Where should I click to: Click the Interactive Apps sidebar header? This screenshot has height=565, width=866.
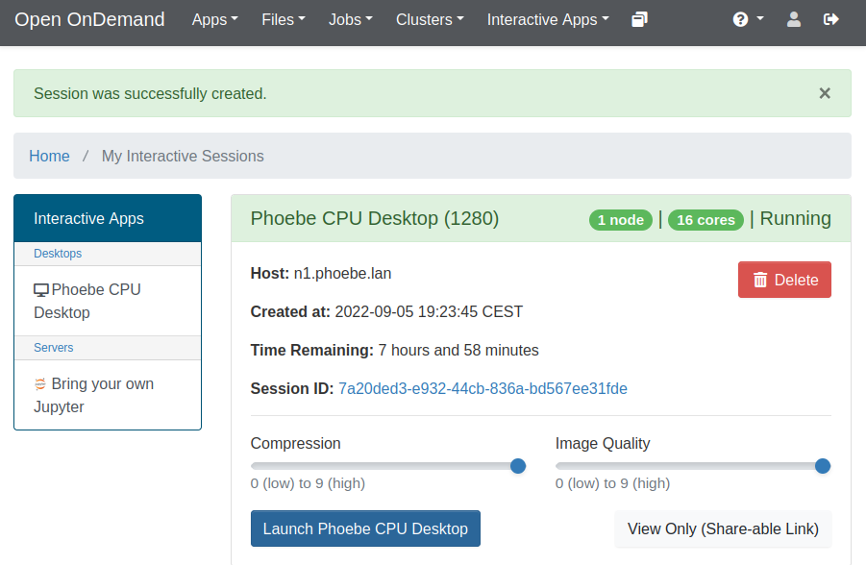[108, 219]
